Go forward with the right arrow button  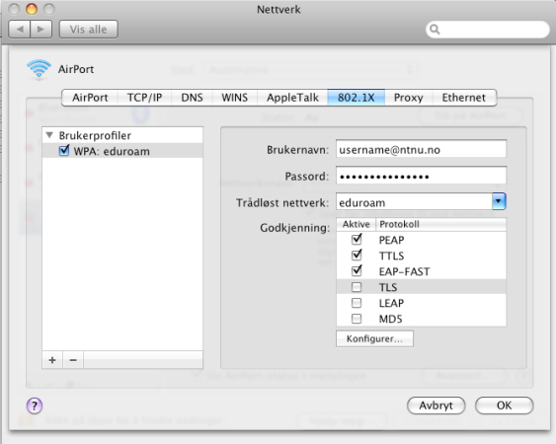[x=41, y=29]
